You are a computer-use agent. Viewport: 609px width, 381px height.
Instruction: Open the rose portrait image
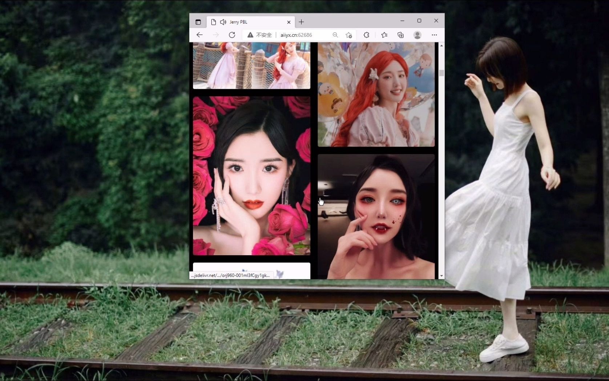point(251,176)
